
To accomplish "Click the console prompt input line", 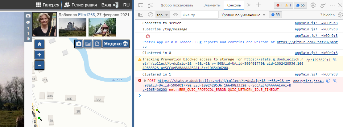I will pos(241,95).
